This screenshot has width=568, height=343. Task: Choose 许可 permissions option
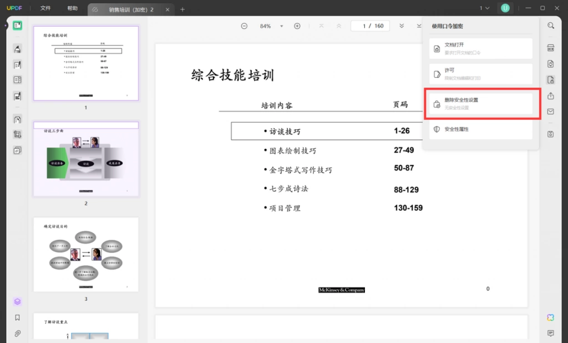pos(481,74)
